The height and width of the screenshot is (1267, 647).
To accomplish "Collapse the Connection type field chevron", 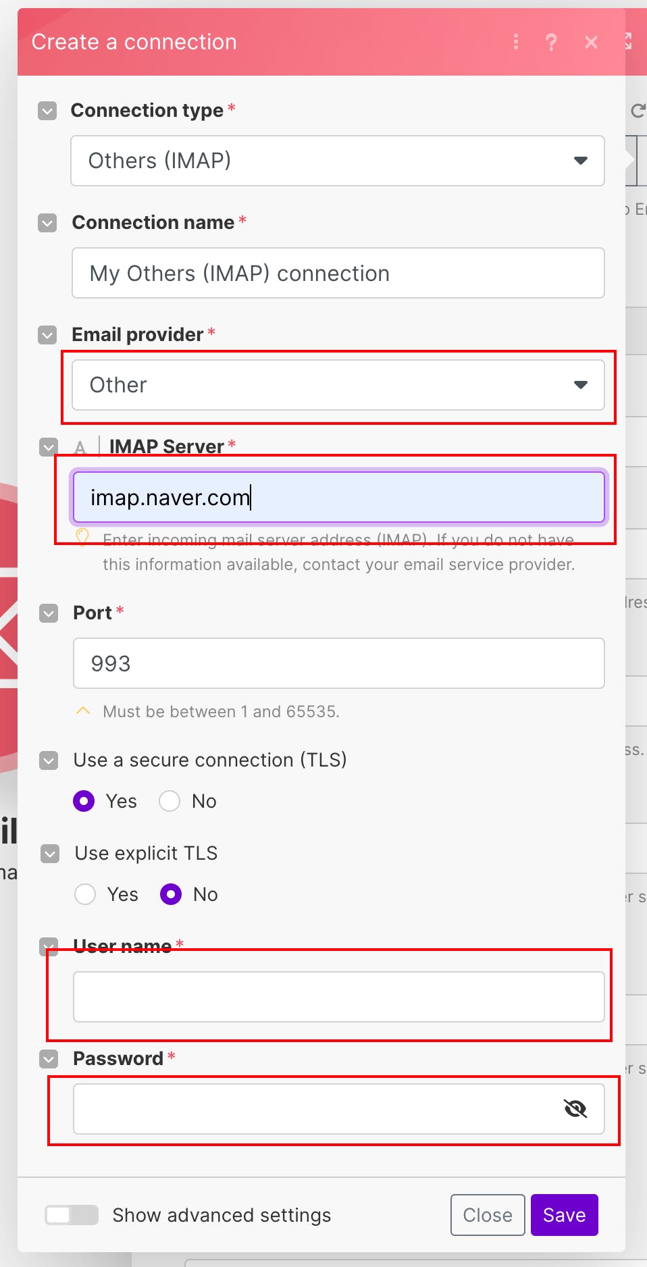I will click(47, 111).
